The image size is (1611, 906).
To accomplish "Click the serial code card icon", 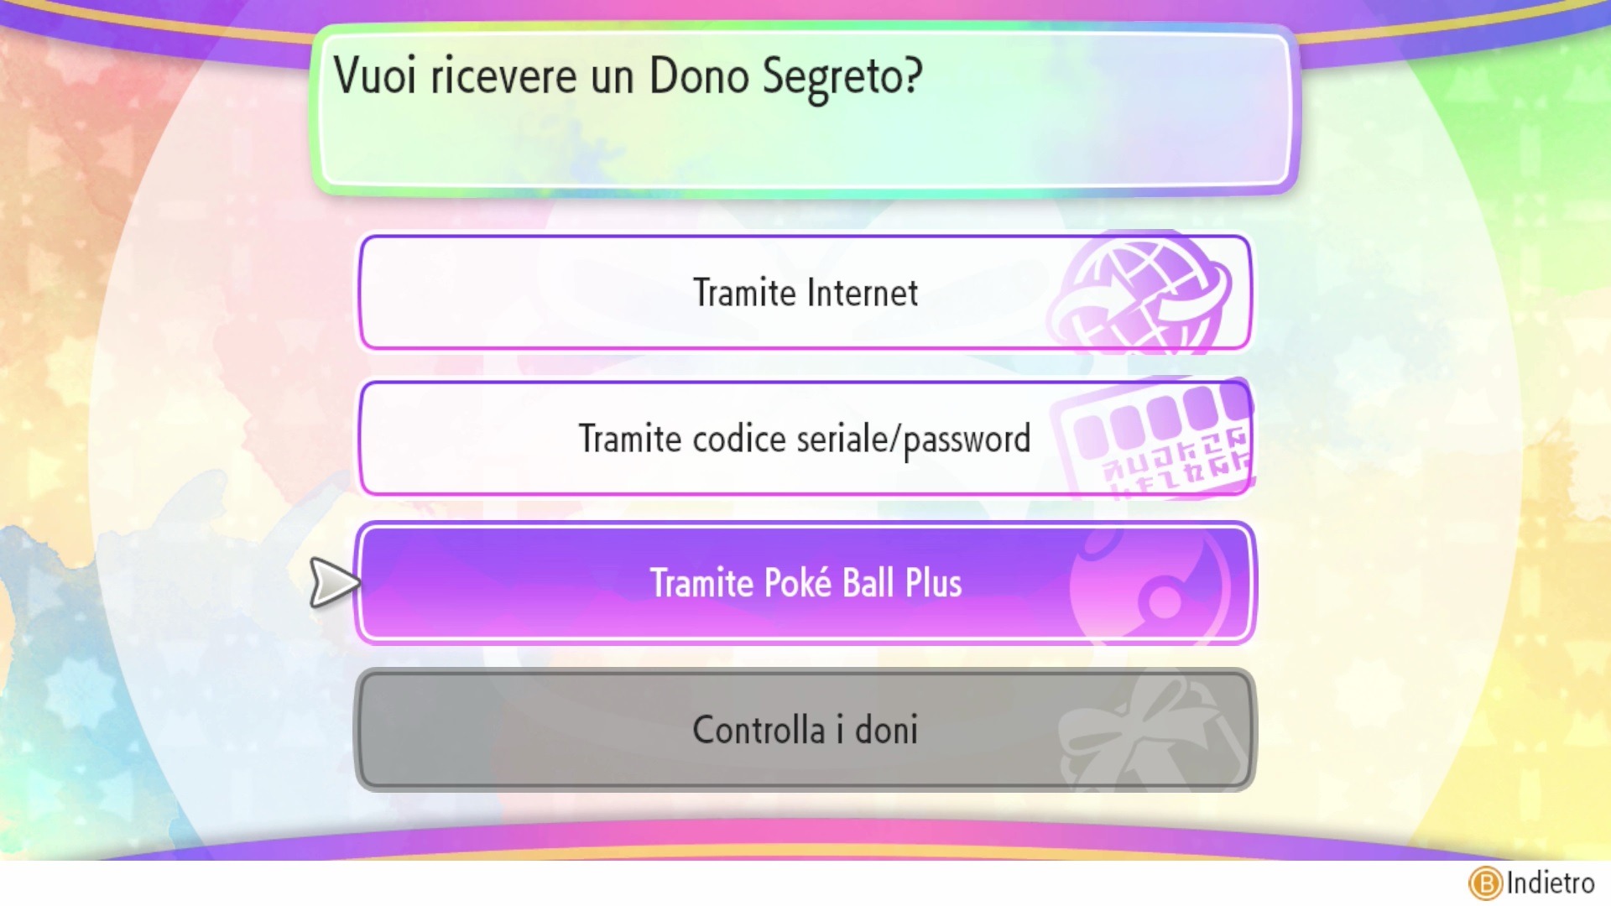I will point(1154,438).
